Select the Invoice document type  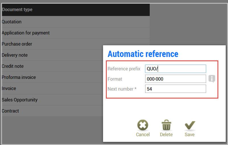click(52, 89)
